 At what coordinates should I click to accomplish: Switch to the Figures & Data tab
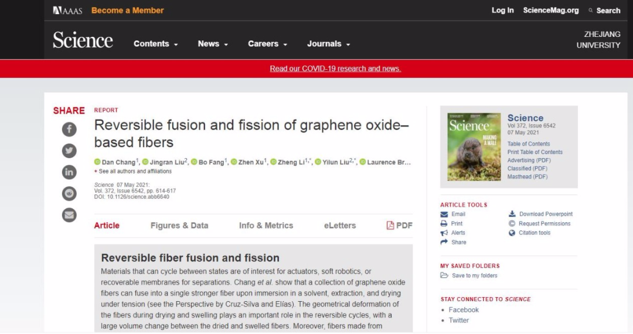tap(179, 226)
